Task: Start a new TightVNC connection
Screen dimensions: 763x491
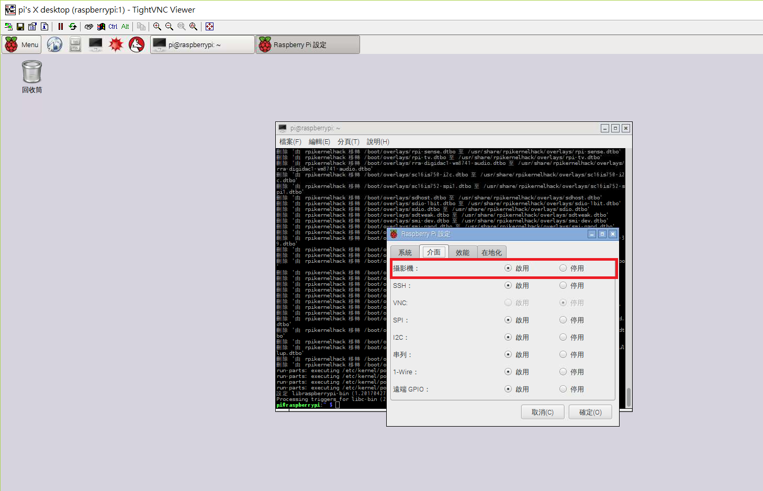Action: pyautogui.click(x=8, y=27)
